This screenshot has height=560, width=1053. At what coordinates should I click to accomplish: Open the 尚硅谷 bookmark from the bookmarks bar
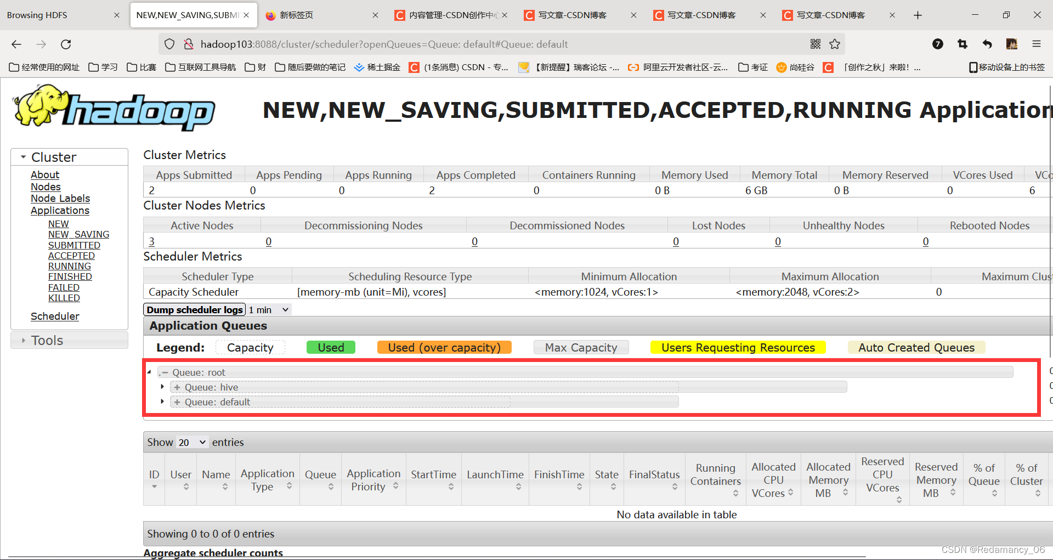pos(795,67)
